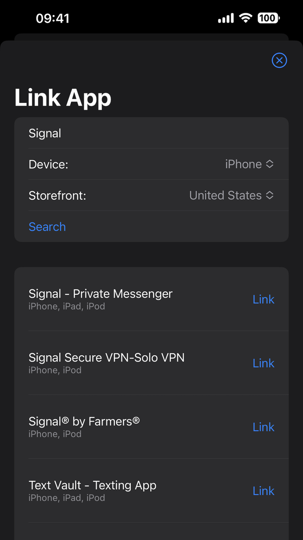Link Signal Secure VPN-Solo VPN app
This screenshot has width=303, height=540.
pyautogui.click(x=263, y=363)
